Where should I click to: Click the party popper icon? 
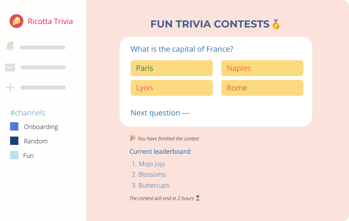133,138
